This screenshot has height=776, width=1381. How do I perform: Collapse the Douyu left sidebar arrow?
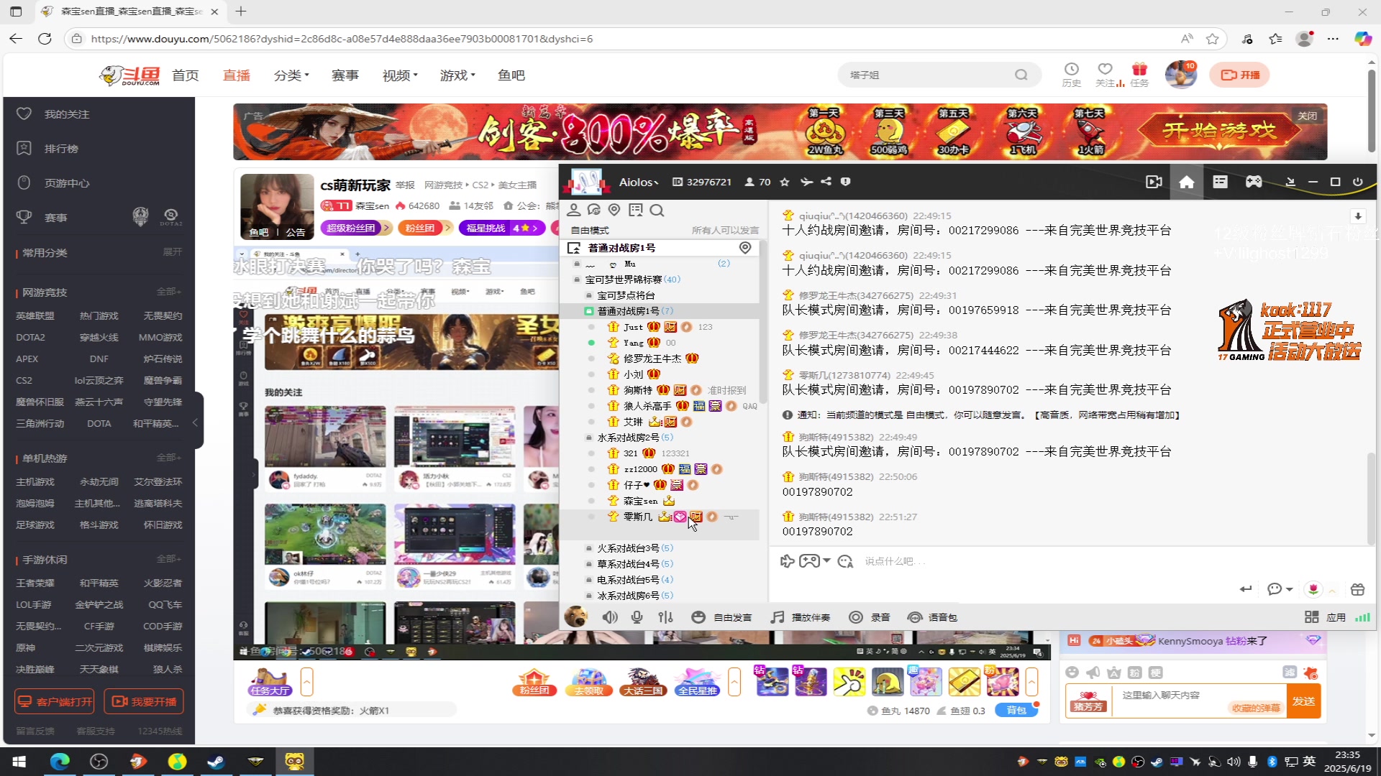point(195,423)
